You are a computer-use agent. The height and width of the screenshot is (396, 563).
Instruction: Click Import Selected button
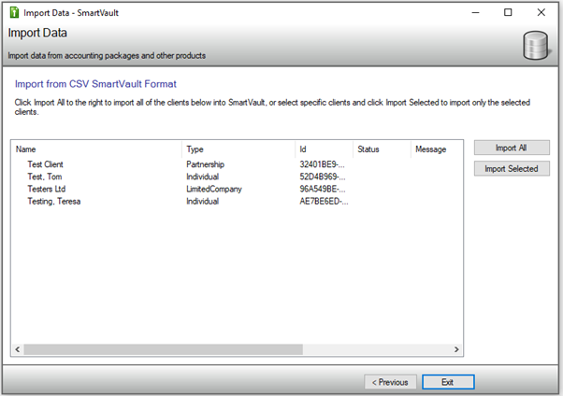click(512, 169)
